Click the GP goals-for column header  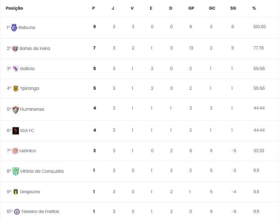click(x=191, y=8)
